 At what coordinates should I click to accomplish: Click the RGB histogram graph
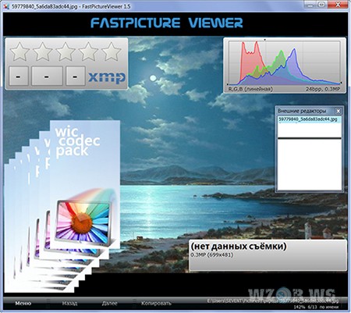click(285, 62)
